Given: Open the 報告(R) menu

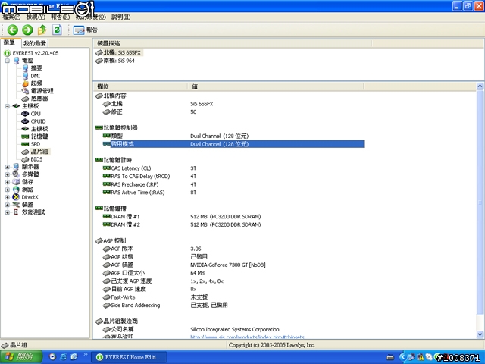Looking at the screenshot, I should point(60,17).
